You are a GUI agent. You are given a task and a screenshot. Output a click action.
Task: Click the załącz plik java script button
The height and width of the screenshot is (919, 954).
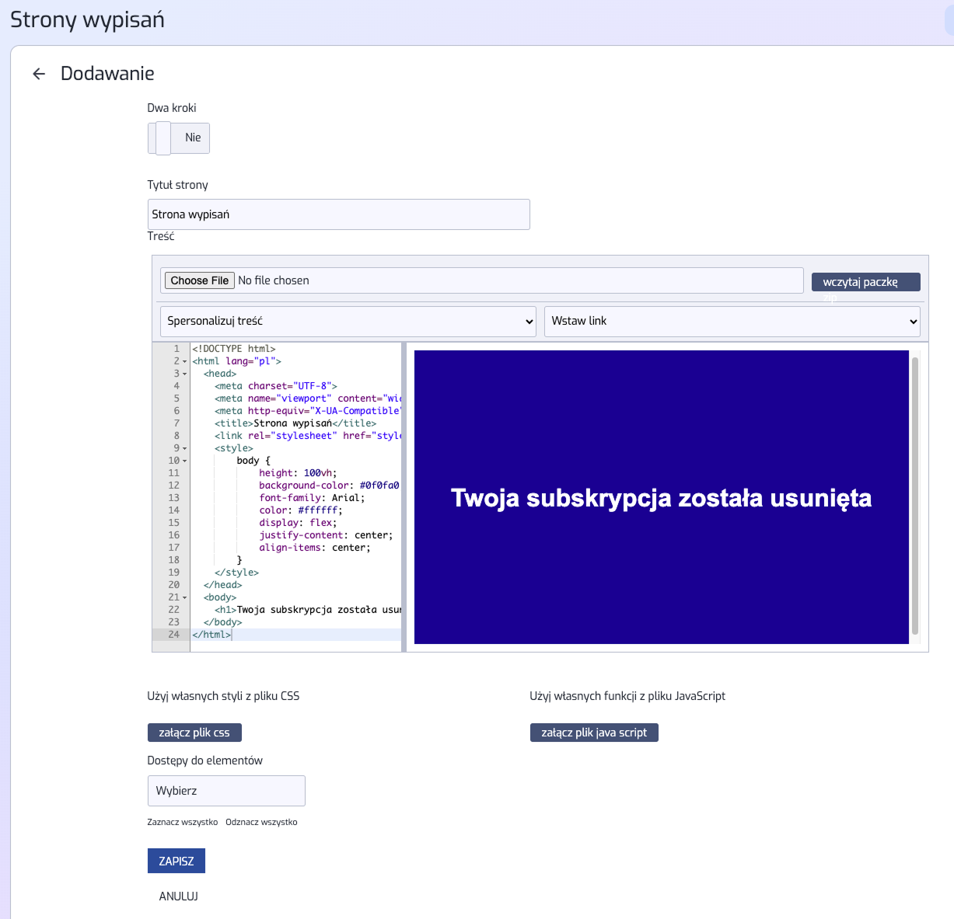pyautogui.click(x=594, y=733)
